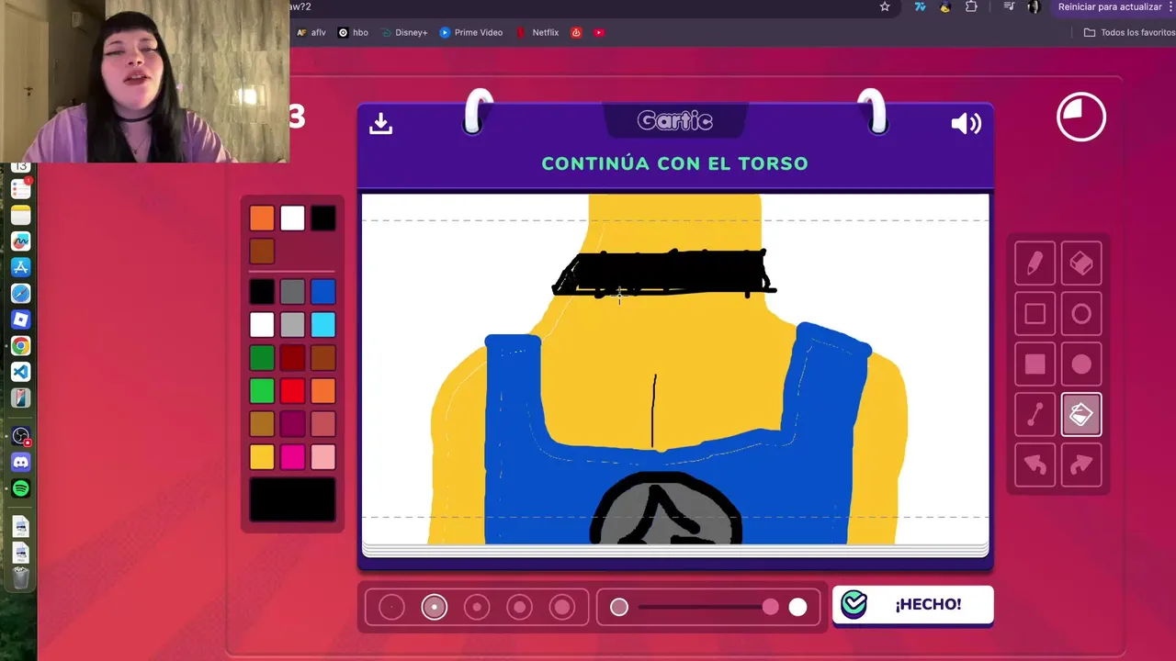The image size is (1176, 661).
Task: Choose the yellow palette color
Action: point(262,457)
